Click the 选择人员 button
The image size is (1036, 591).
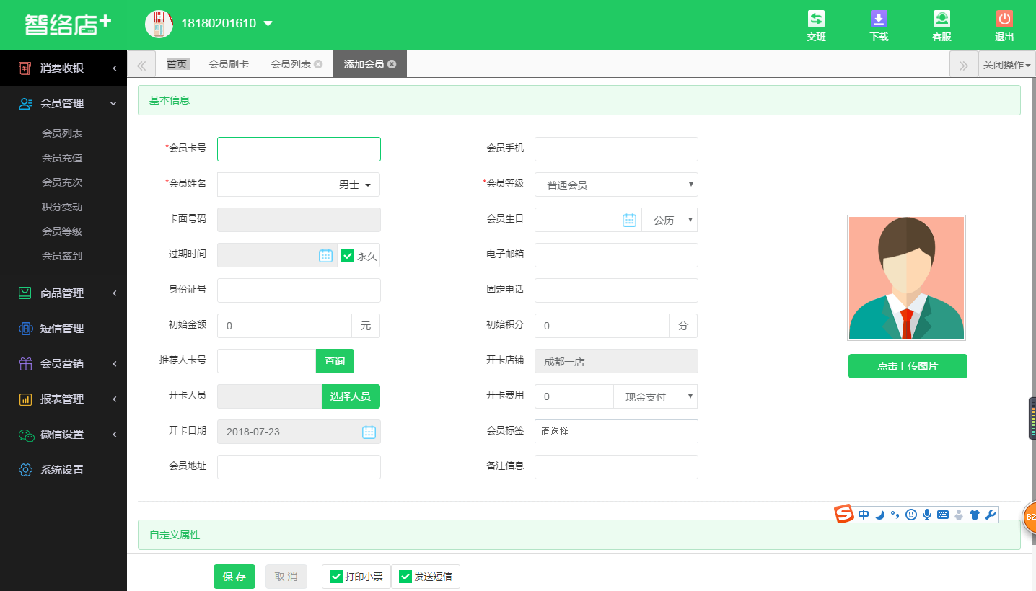[351, 396]
